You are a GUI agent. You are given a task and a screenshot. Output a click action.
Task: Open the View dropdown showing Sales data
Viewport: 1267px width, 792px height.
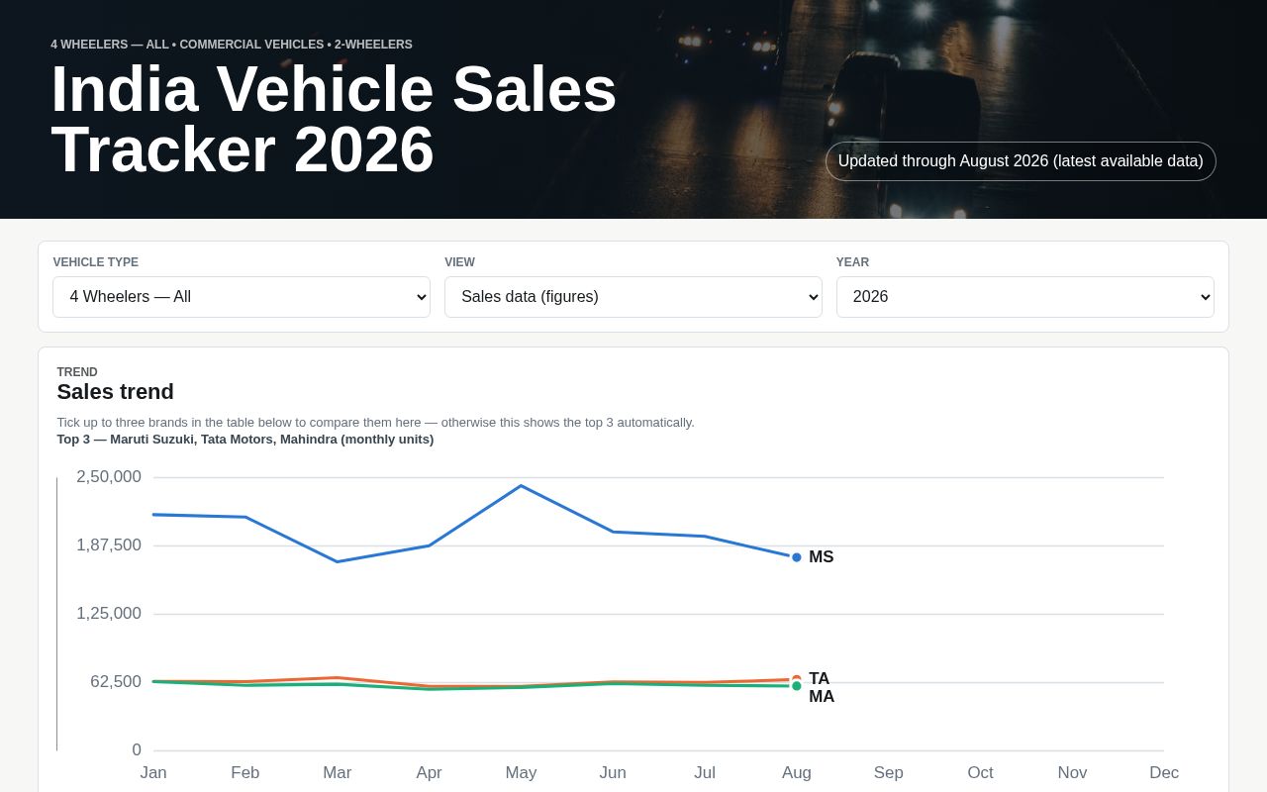point(633,297)
